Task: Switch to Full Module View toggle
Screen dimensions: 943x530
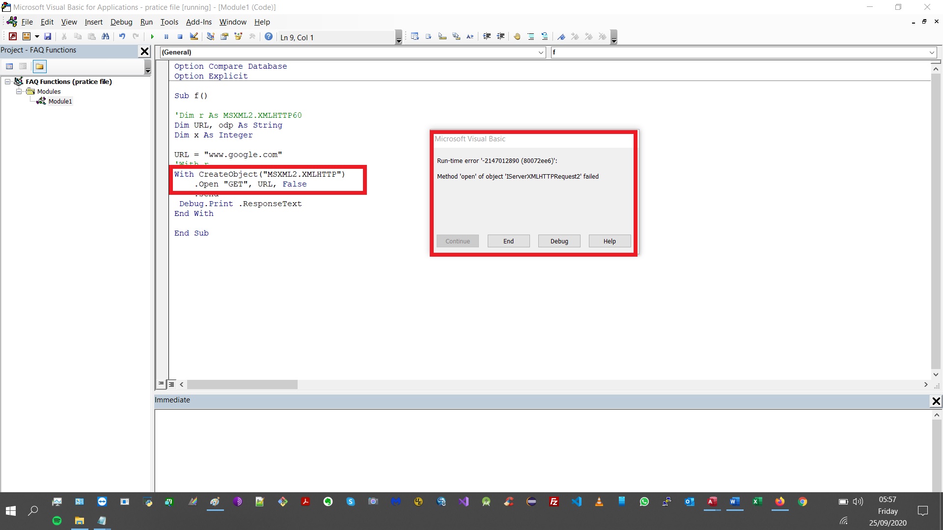Action: (x=171, y=384)
